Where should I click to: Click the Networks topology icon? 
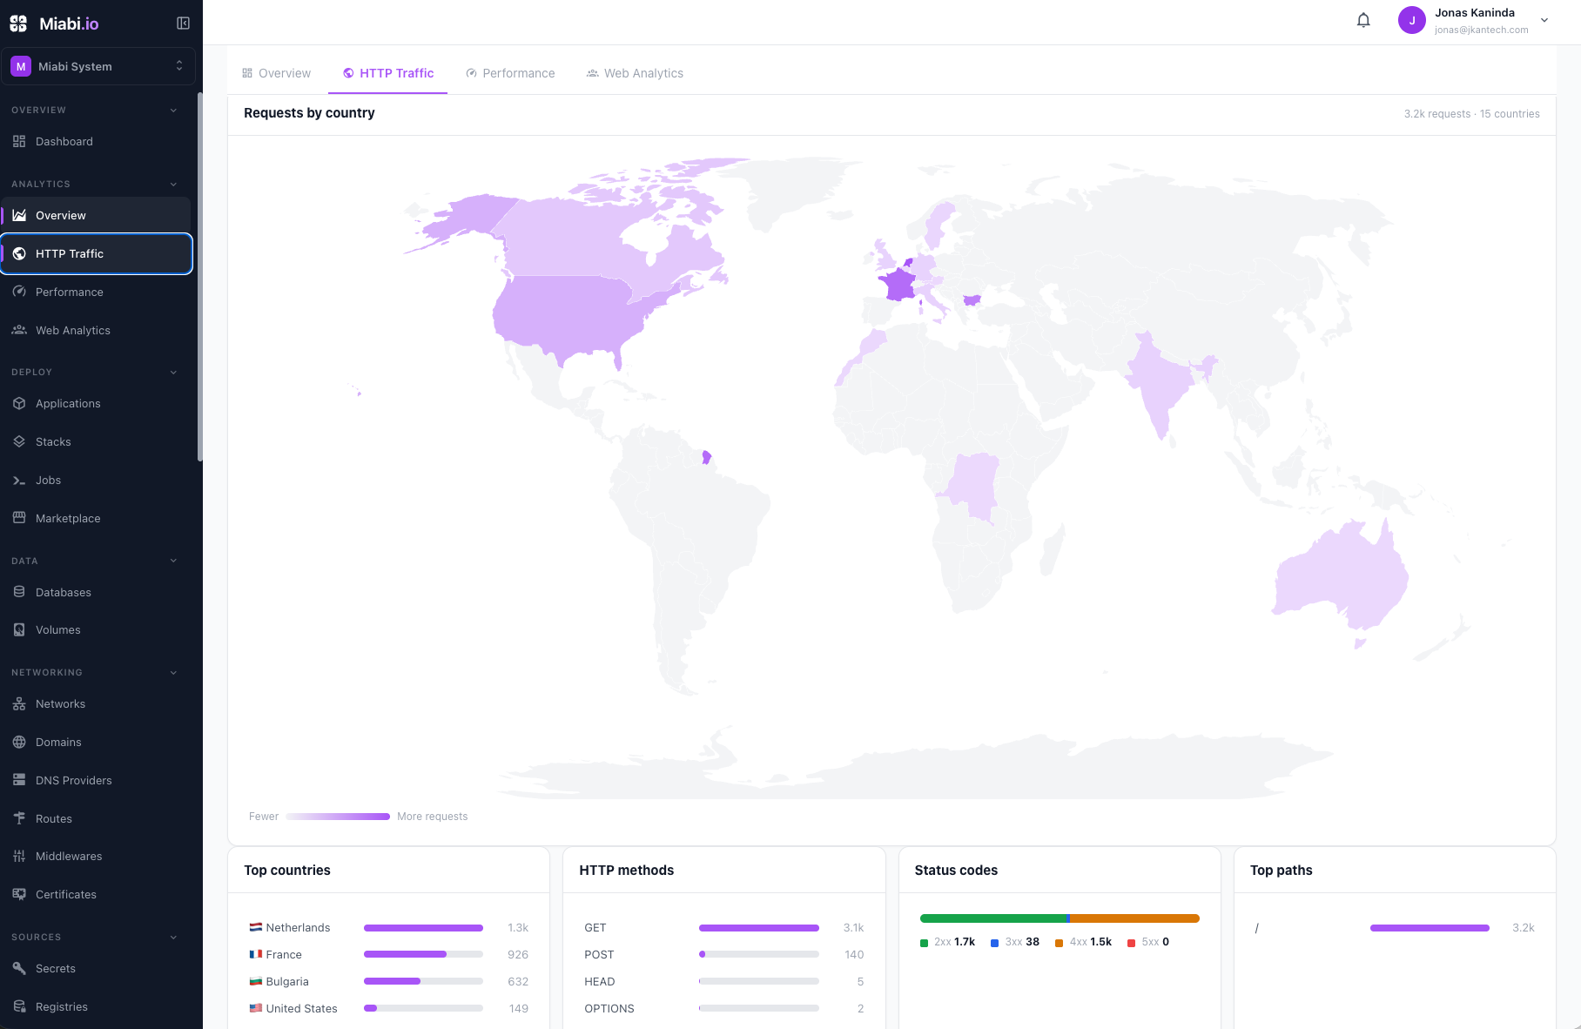(x=19, y=703)
